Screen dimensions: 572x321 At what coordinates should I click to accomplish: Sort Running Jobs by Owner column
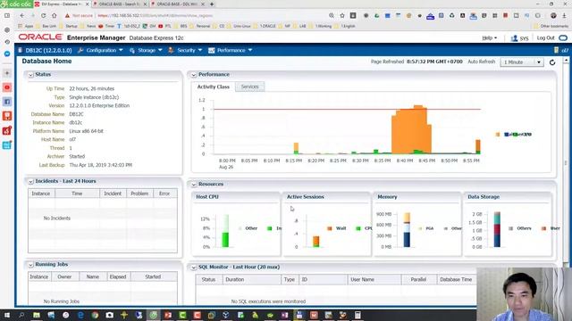click(64, 277)
